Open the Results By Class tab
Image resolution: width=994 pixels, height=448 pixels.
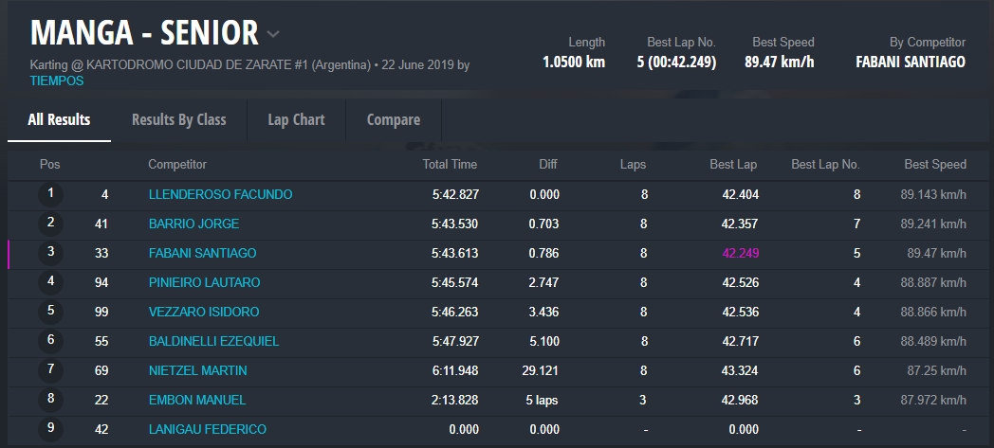(x=178, y=119)
